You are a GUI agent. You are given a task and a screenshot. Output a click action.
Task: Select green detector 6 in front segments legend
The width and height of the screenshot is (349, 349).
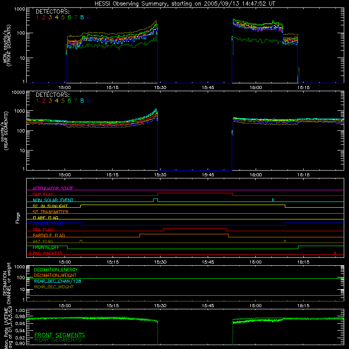pos(69,17)
